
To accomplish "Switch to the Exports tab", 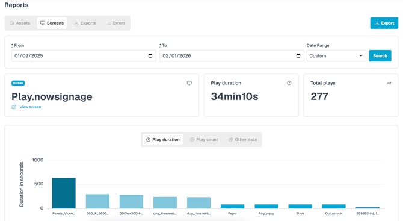I will click(x=85, y=23).
